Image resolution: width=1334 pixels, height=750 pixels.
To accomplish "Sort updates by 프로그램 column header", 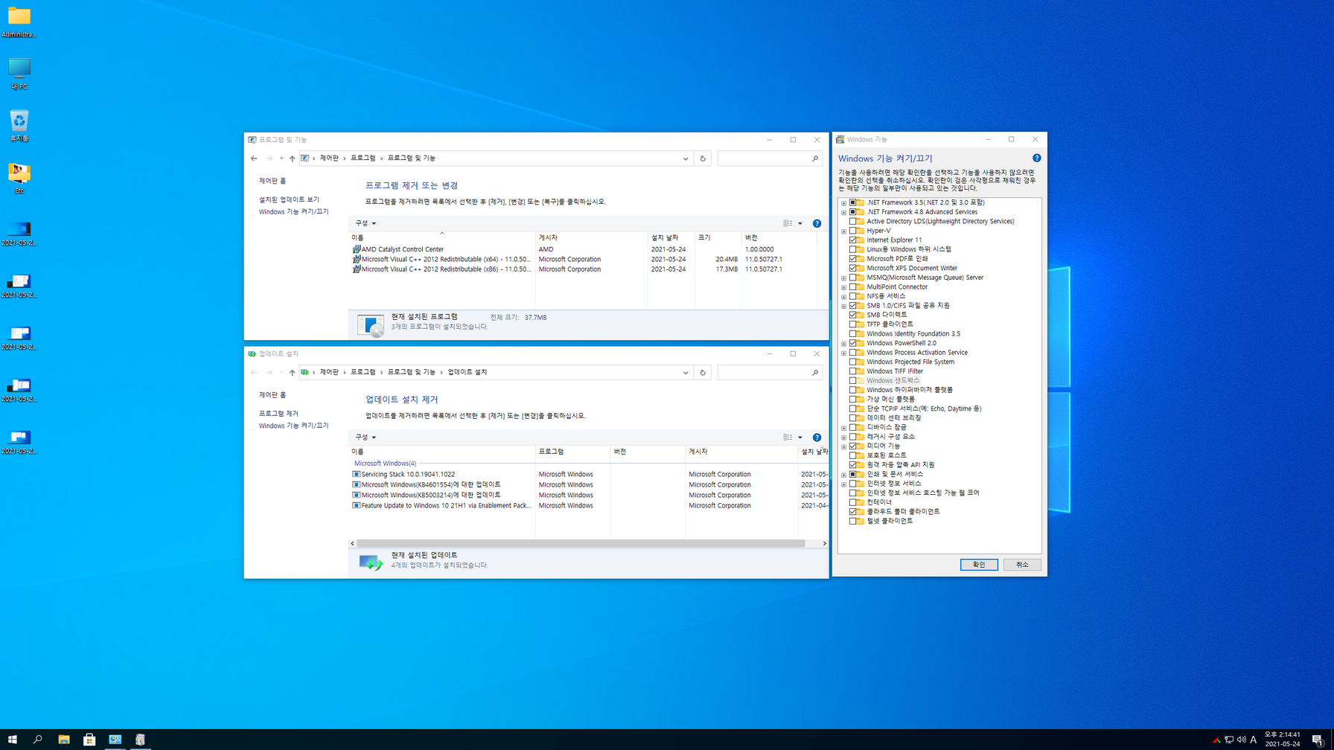I will tap(572, 452).
